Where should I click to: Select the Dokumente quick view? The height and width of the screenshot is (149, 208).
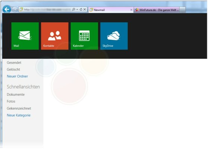click(x=16, y=95)
